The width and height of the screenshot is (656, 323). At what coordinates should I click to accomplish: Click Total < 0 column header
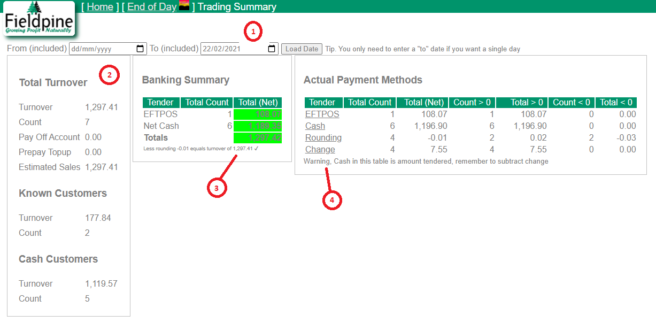(616, 102)
